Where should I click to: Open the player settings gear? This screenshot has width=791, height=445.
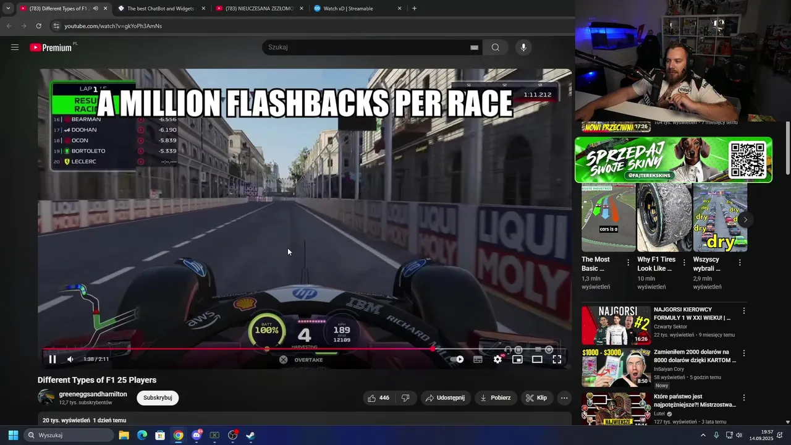[497, 359]
